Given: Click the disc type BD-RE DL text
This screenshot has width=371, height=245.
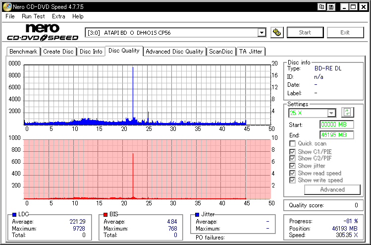Looking at the screenshot, I should (x=328, y=68).
